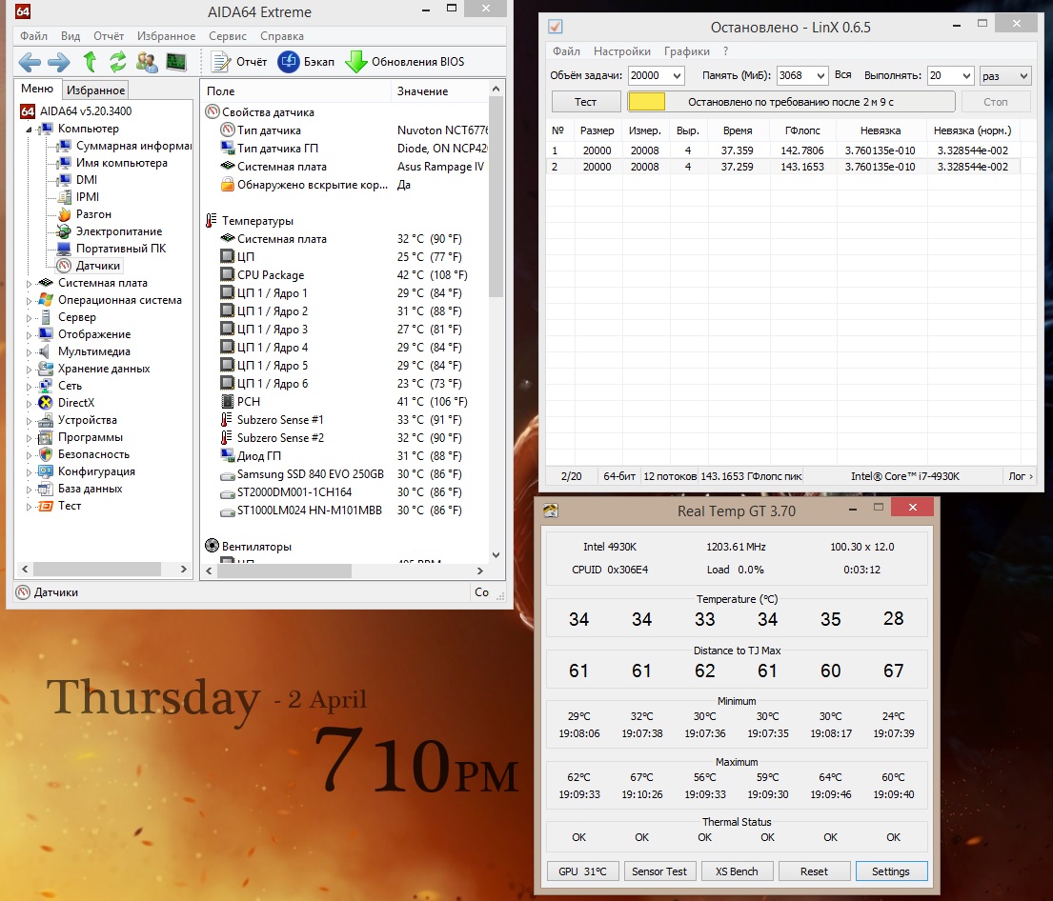The height and width of the screenshot is (901, 1053).
Task: Expand the Системная плата tree node
Action: coord(29,283)
